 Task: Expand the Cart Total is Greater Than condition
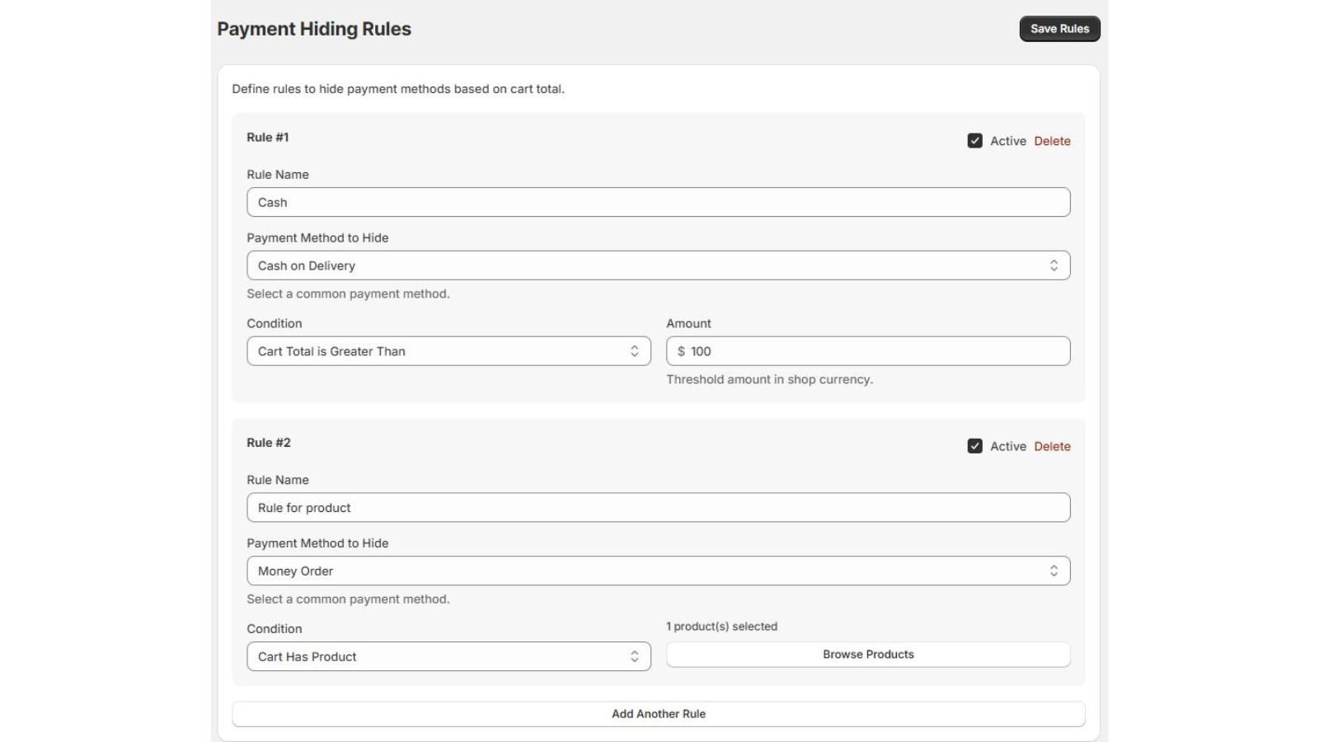tap(437, 351)
